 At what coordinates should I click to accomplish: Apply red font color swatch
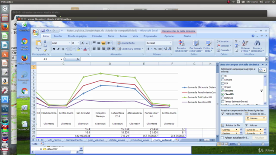click(x=85, y=49)
